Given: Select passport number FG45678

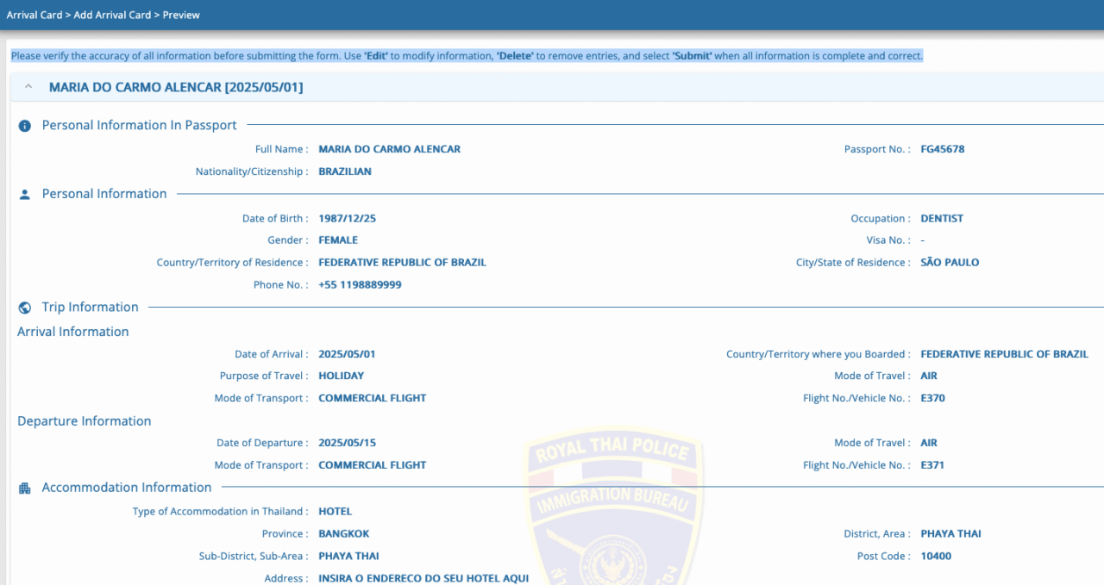Looking at the screenshot, I should tap(942, 149).
